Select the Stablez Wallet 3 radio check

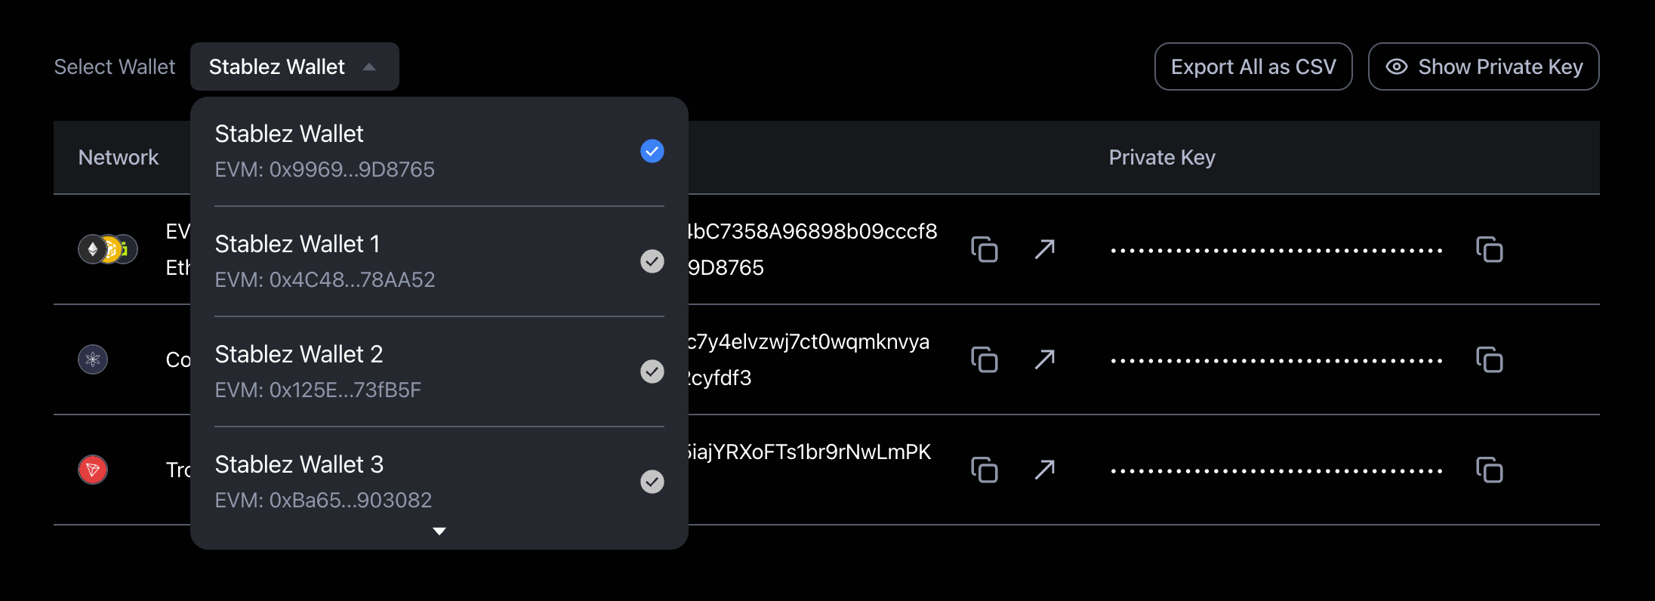[652, 482]
